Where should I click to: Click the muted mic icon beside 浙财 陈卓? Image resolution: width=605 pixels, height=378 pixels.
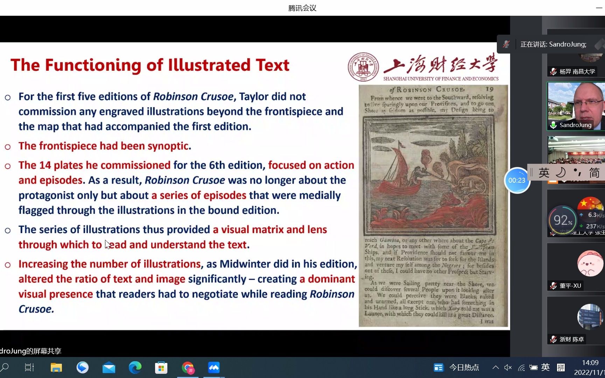(553, 339)
